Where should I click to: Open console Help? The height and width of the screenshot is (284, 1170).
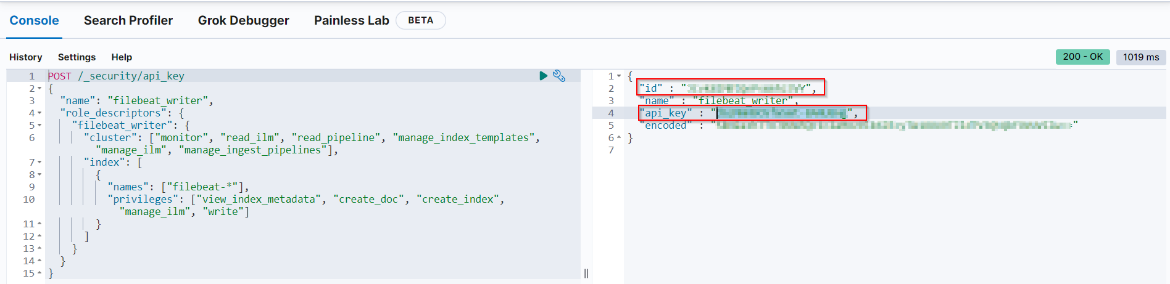coord(122,57)
